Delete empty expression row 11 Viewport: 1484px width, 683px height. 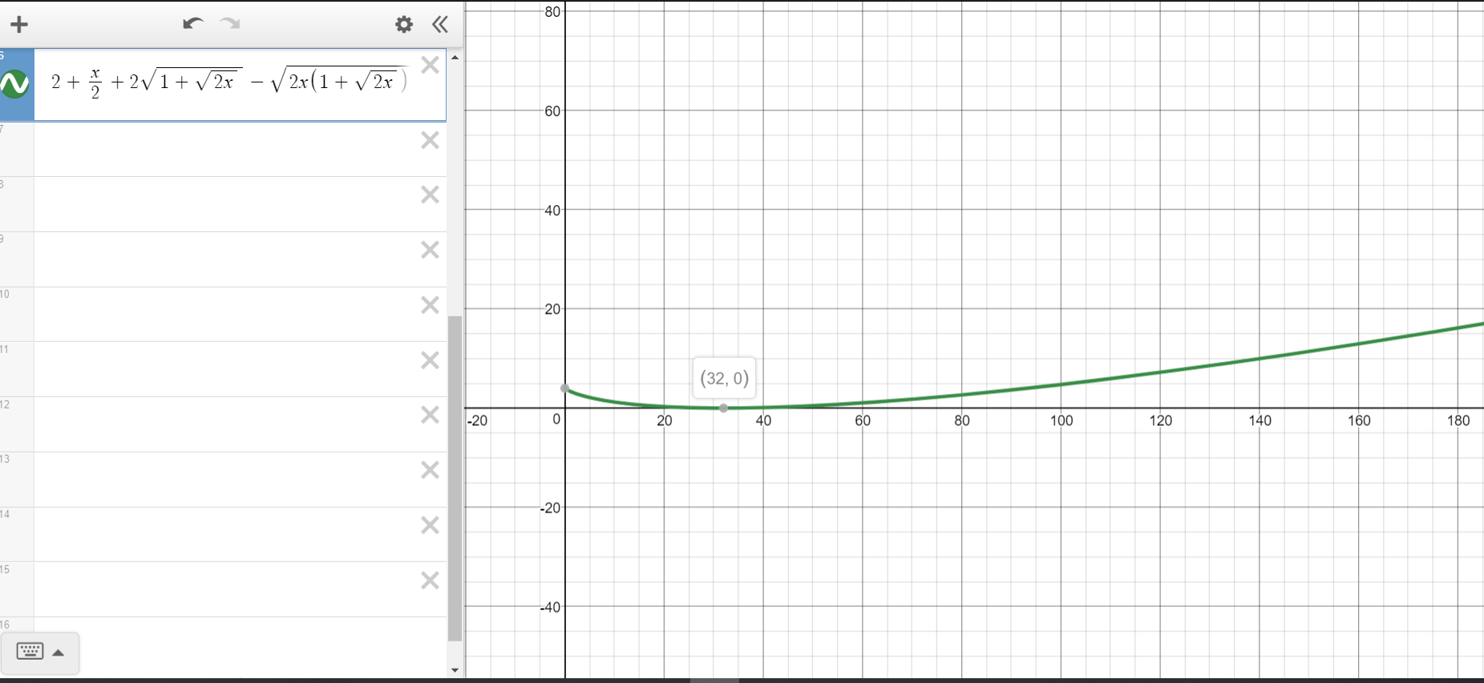[430, 360]
